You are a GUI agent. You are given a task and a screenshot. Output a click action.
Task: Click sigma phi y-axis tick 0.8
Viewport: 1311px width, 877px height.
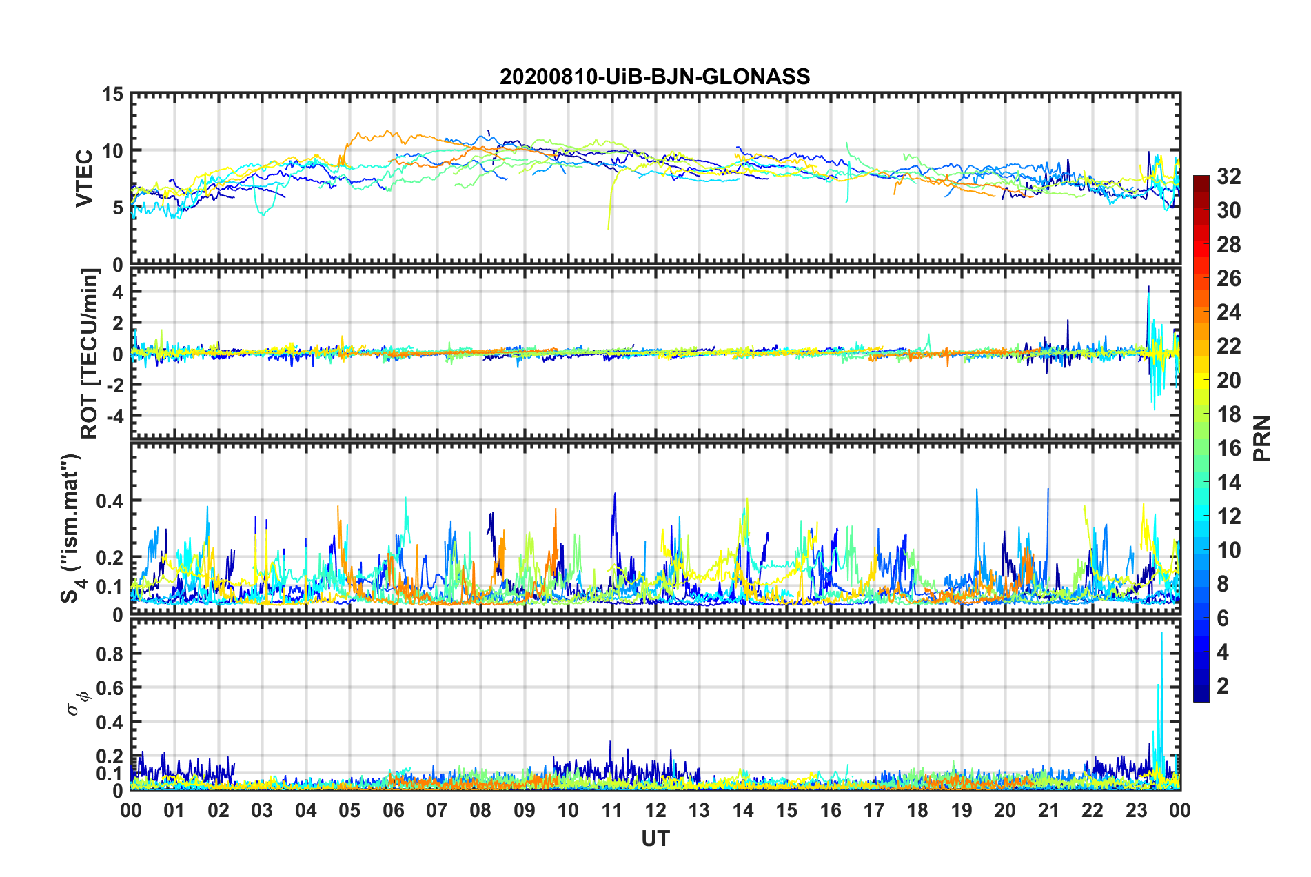(110, 654)
